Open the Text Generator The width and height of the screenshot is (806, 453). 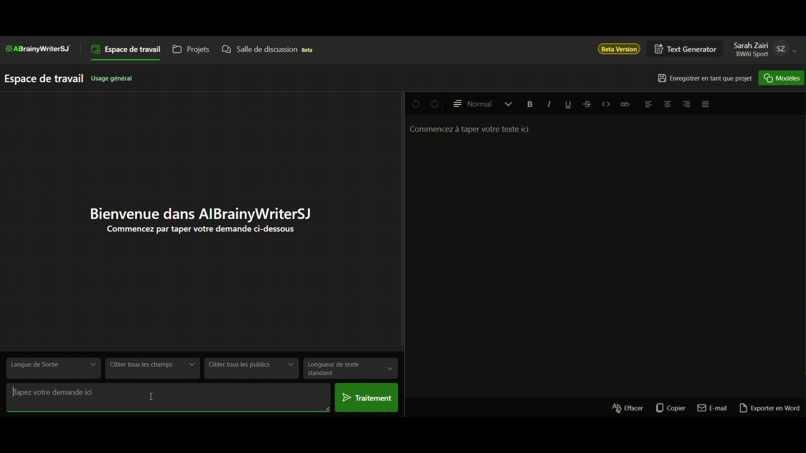[685, 49]
